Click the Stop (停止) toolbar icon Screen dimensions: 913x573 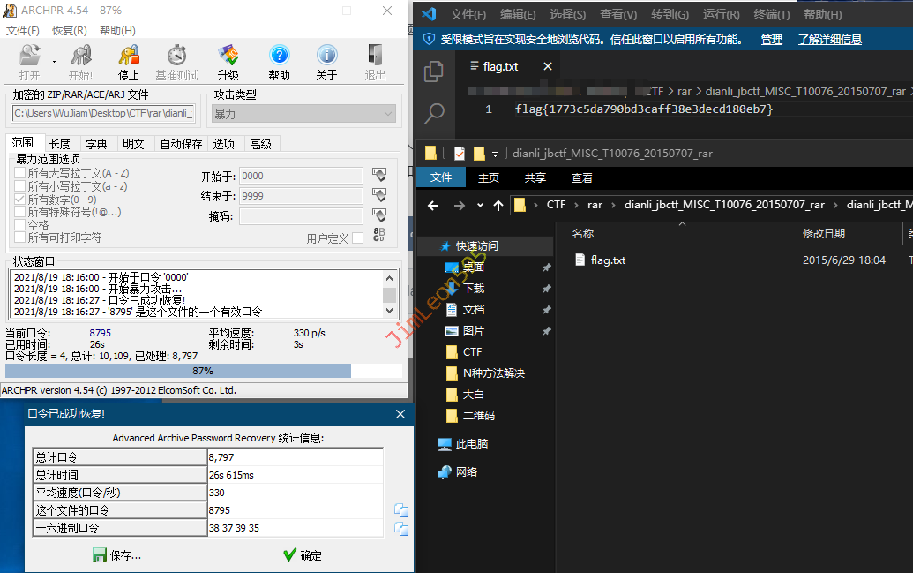(129, 62)
